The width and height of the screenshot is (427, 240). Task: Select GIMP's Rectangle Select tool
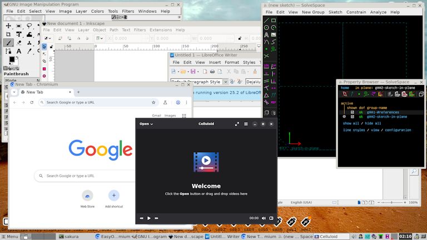18,26
